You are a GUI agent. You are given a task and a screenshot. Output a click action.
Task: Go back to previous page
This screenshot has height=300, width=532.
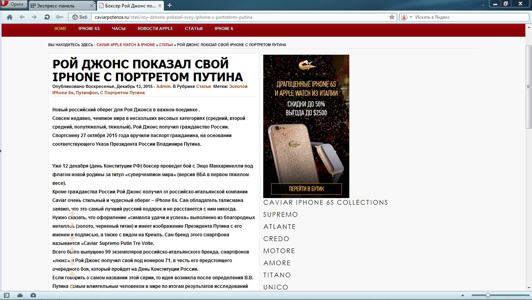pos(22,17)
